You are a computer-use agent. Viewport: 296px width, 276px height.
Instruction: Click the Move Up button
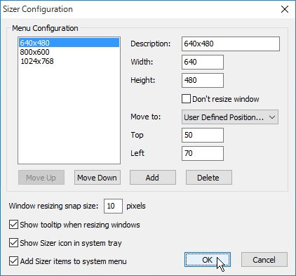pos(41,178)
